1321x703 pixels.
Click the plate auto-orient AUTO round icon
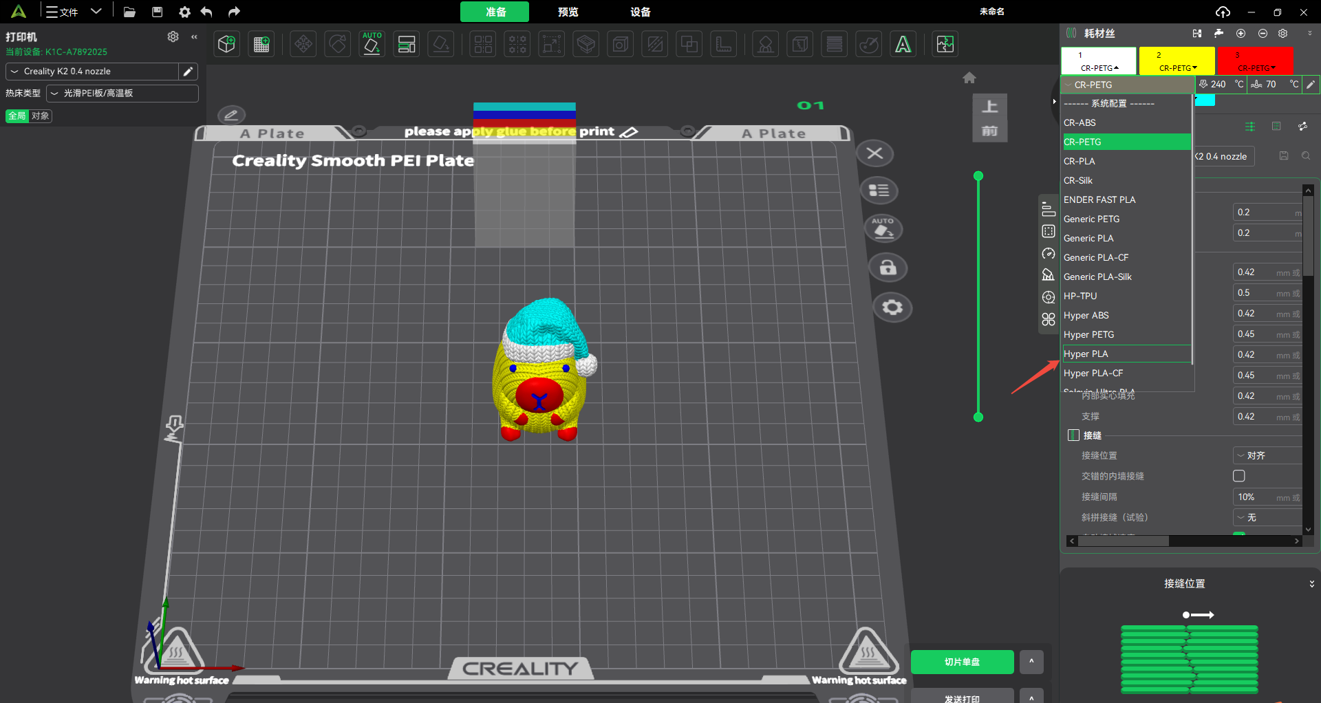point(883,228)
